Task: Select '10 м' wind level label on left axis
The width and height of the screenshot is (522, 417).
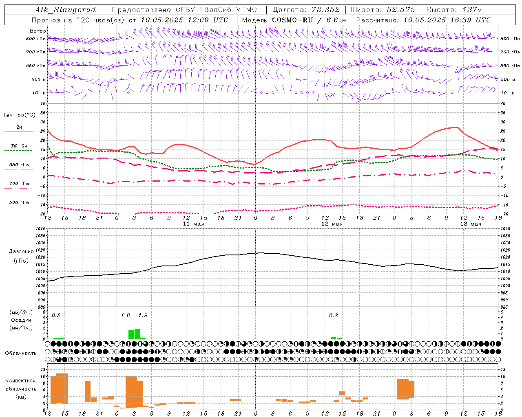Action: click(x=39, y=93)
